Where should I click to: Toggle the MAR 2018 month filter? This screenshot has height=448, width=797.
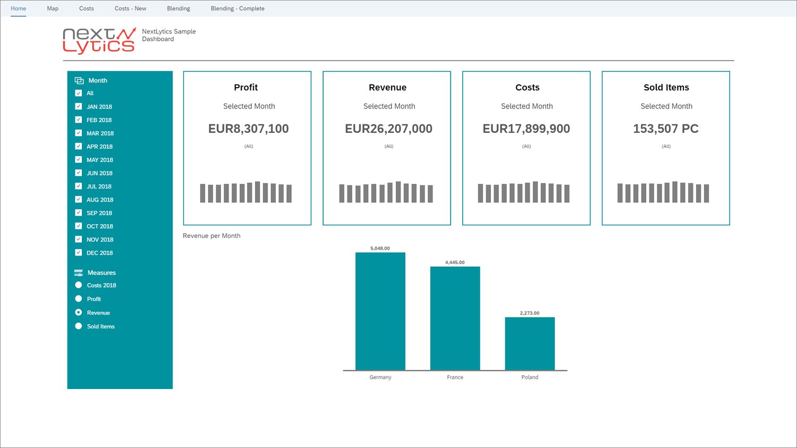pos(78,133)
